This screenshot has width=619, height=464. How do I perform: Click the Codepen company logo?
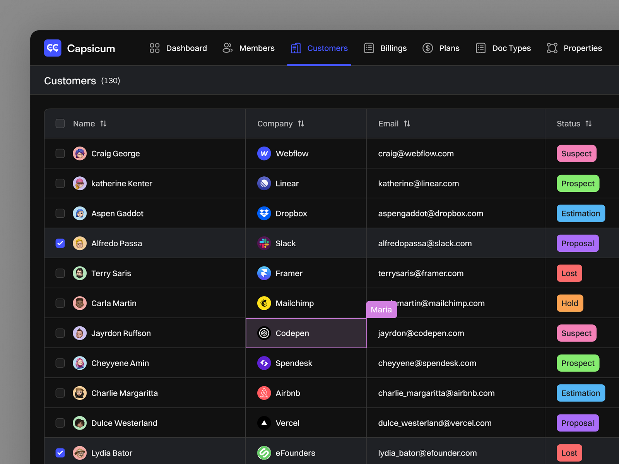[x=264, y=333]
